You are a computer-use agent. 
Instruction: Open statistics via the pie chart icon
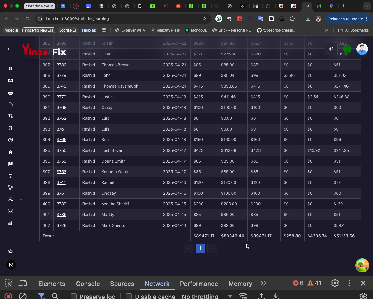point(10,140)
